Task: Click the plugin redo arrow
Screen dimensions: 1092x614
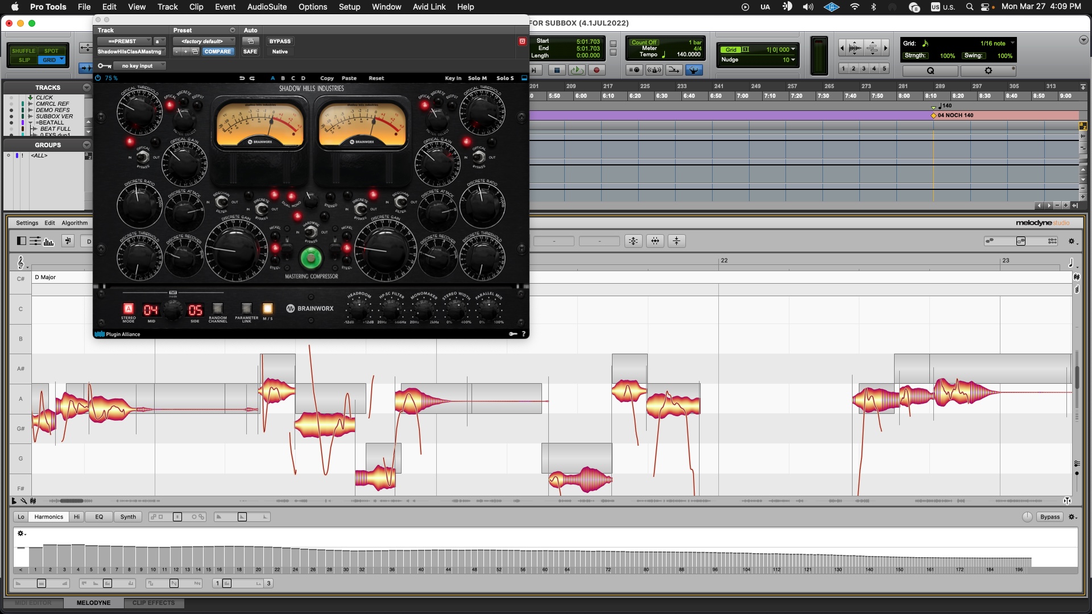Action: (252, 78)
